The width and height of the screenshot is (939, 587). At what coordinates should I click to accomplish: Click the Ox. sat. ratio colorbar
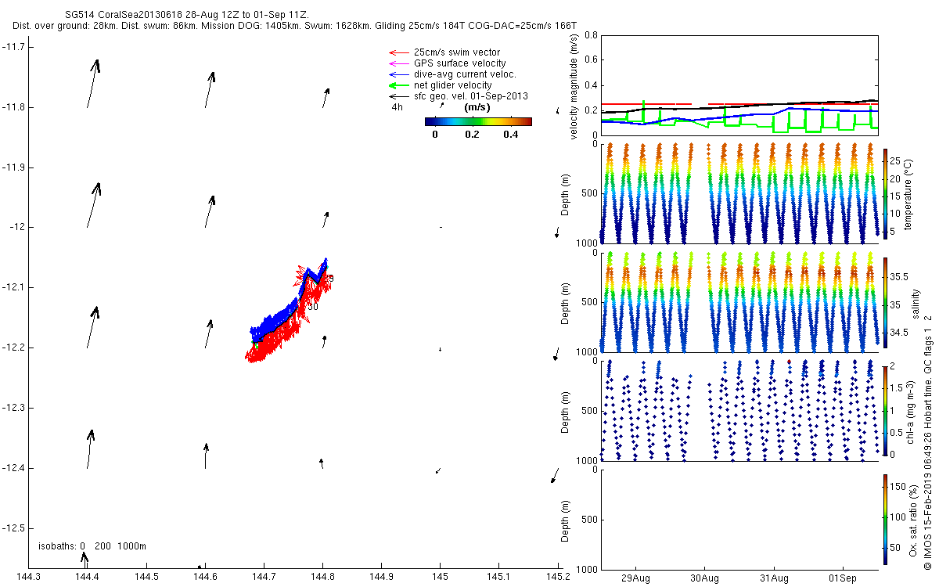click(885, 519)
